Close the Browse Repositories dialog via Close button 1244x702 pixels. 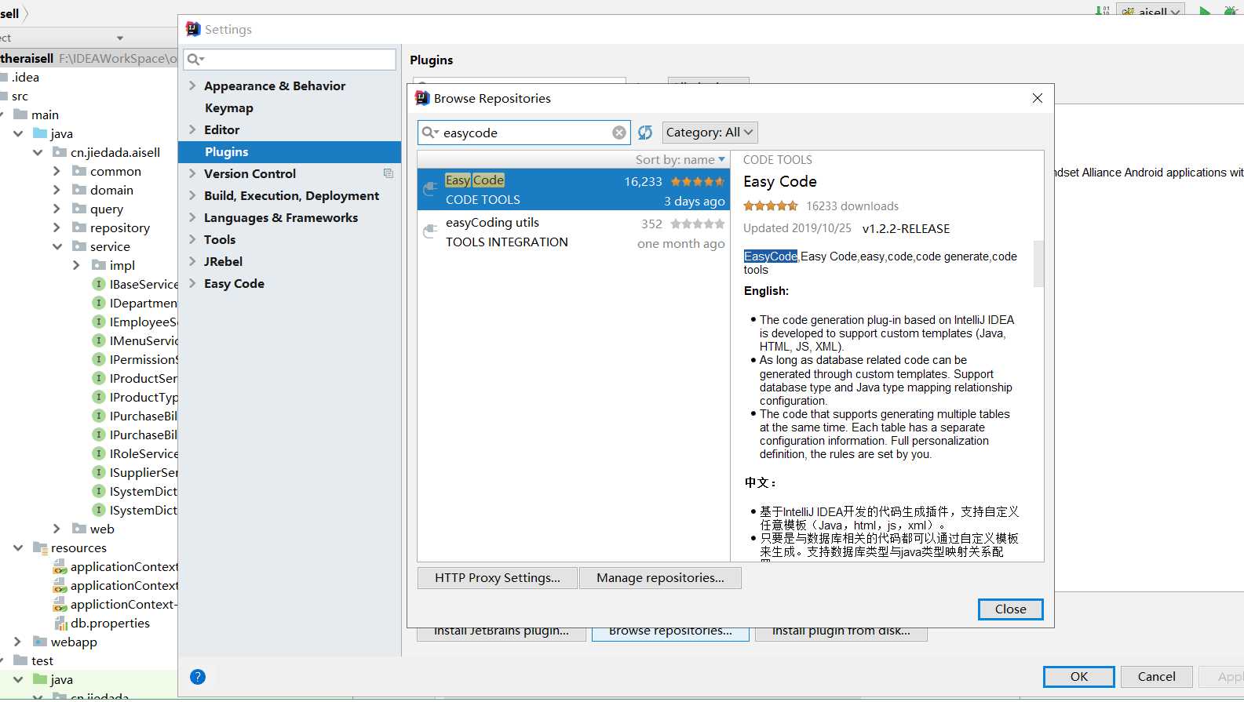click(x=1011, y=609)
